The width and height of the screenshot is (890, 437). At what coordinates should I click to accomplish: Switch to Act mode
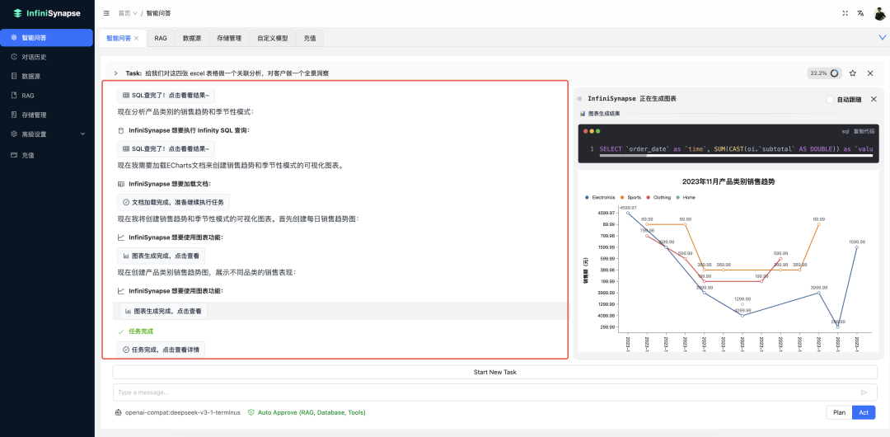coord(864,412)
